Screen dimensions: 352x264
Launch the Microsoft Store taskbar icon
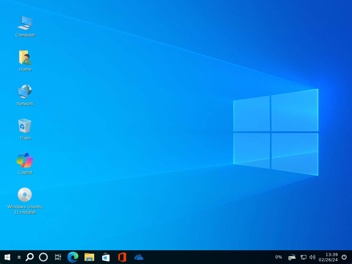click(106, 257)
